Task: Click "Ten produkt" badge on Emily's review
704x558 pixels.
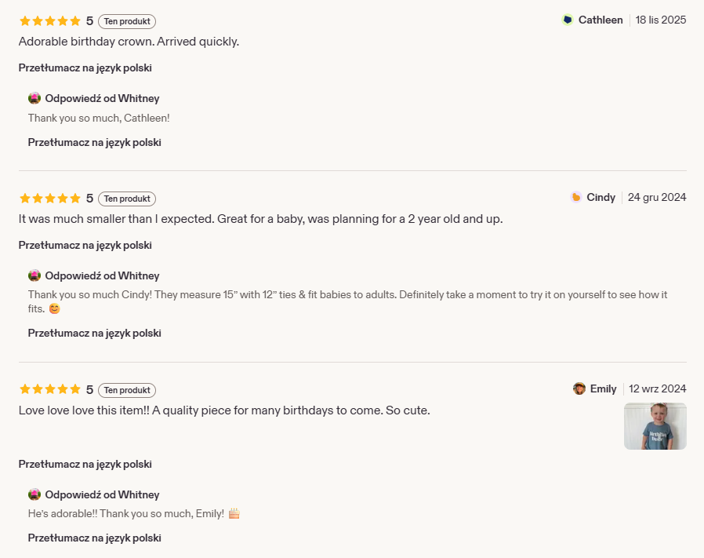Action: click(127, 391)
